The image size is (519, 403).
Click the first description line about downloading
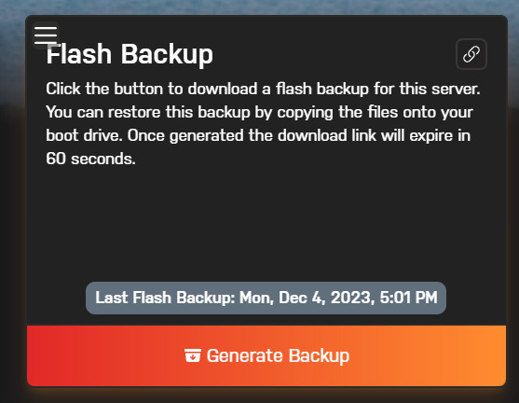click(263, 89)
